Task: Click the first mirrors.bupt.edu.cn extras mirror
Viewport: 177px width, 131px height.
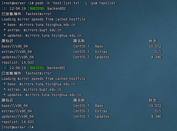Action: 43,30
